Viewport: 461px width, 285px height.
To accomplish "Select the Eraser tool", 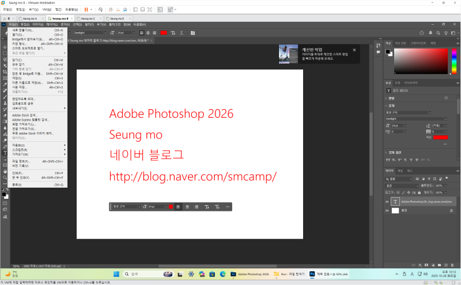I will coord(5,115).
